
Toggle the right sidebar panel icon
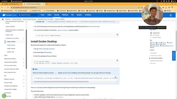(171, 15)
